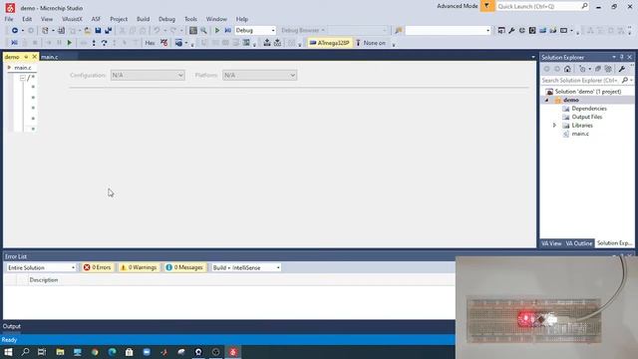This screenshot has height=359, width=638.
Task: Click the Advanced Mode orange filter icon
Action: (487, 6)
